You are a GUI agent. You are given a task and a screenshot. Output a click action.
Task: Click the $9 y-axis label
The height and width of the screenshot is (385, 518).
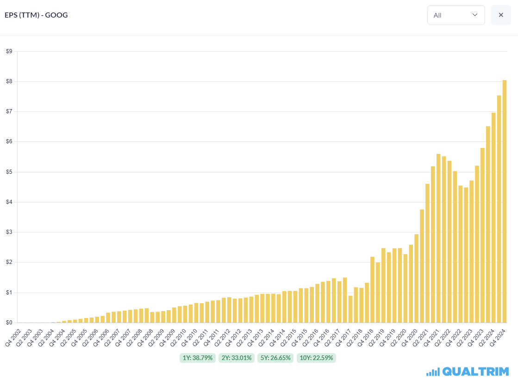[9, 51]
